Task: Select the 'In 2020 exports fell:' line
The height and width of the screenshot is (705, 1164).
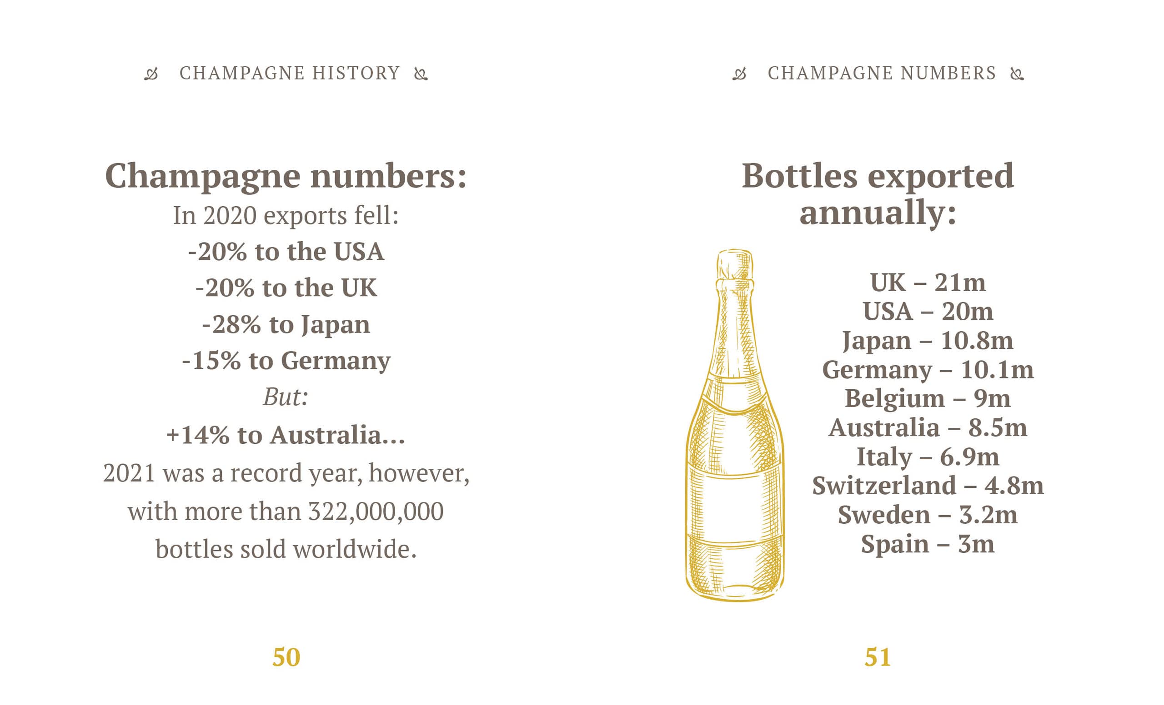Action: (x=286, y=216)
